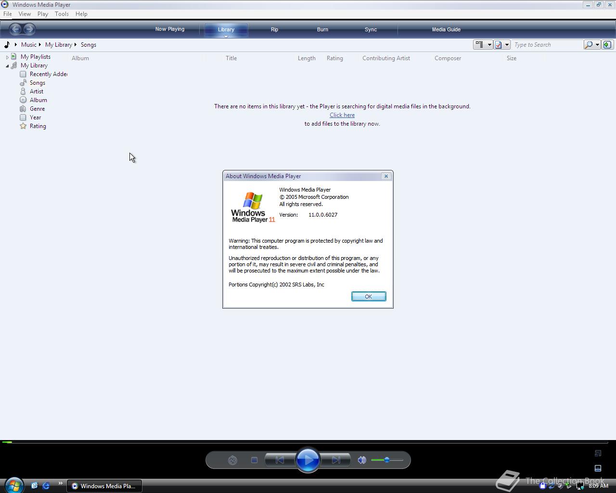616x493 pixels.
Task: Click the blue Play button
Action: pos(308,460)
